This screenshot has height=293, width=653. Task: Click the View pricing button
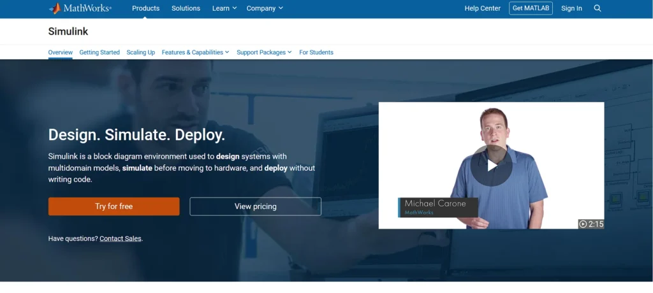255,206
